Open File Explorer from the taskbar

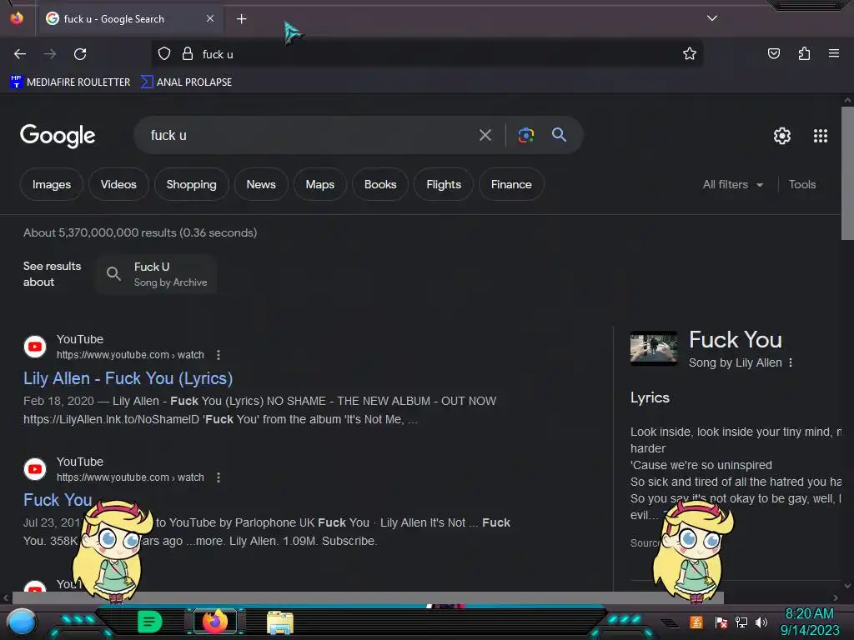pyautogui.click(x=280, y=622)
